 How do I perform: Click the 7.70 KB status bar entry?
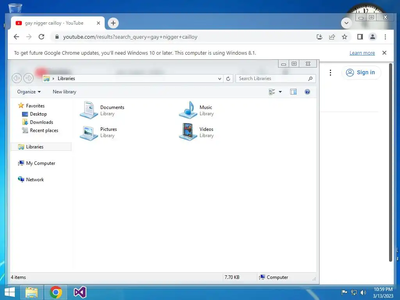(x=232, y=277)
